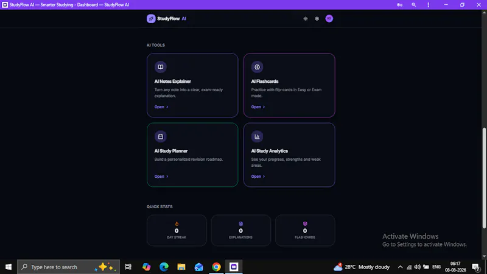Click 'Practice with flip-cards' description text
487x274 pixels.
286,93
